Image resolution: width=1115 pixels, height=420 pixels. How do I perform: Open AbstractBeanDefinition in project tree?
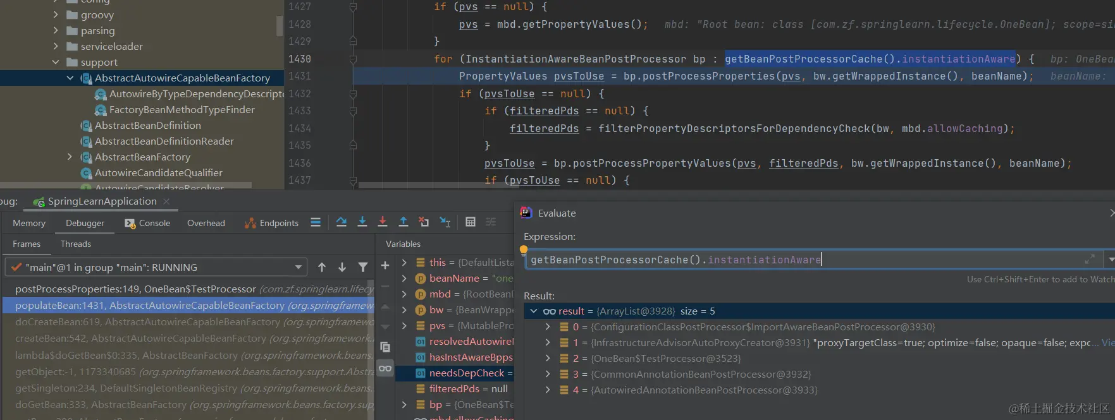click(147, 125)
